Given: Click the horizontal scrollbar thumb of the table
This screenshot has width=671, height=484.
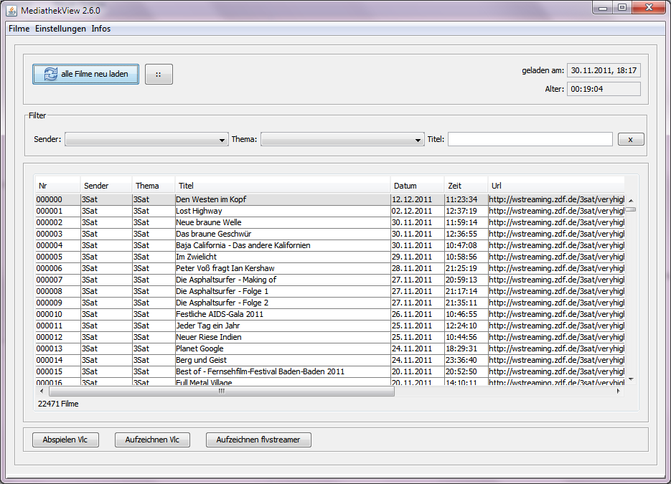Looking at the screenshot, I should click(x=221, y=392).
